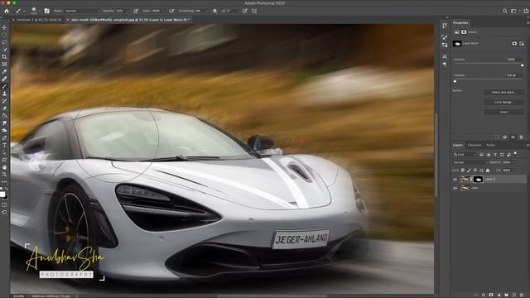530x298 pixels.
Task: Click the Add layer mask icon
Action: [x=491, y=295]
